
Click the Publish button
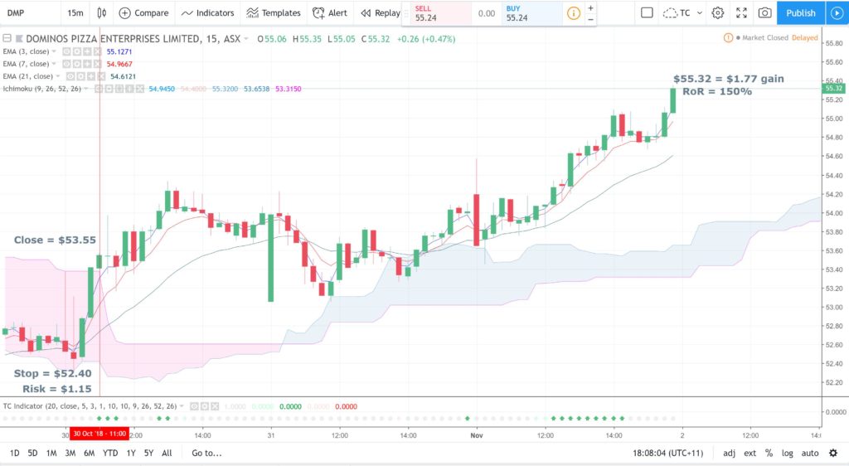(801, 13)
